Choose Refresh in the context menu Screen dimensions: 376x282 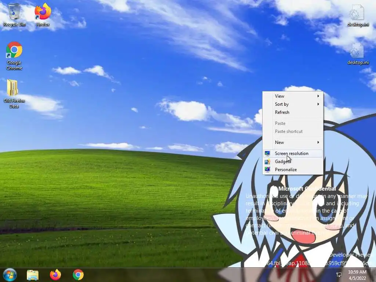[293, 112]
